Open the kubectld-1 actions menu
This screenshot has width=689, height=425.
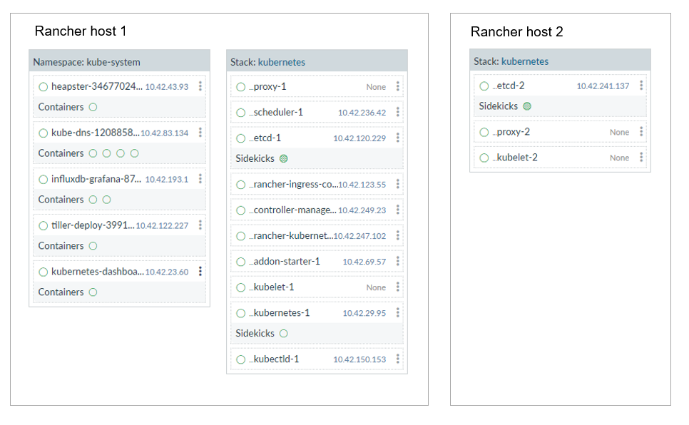click(x=398, y=359)
